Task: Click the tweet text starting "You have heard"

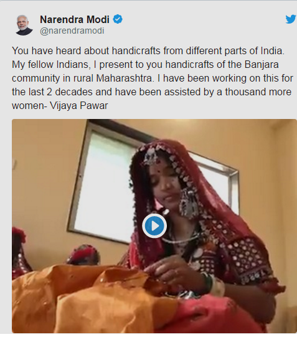Action: click(153, 78)
